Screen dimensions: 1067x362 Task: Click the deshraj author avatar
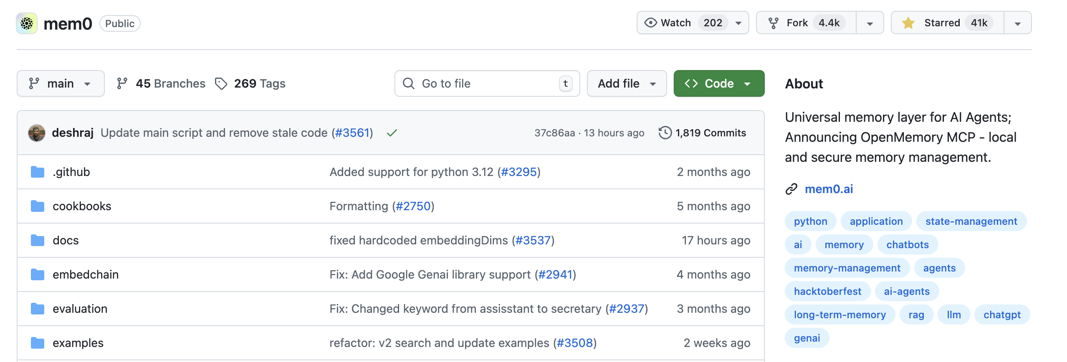tap(37, 133)
